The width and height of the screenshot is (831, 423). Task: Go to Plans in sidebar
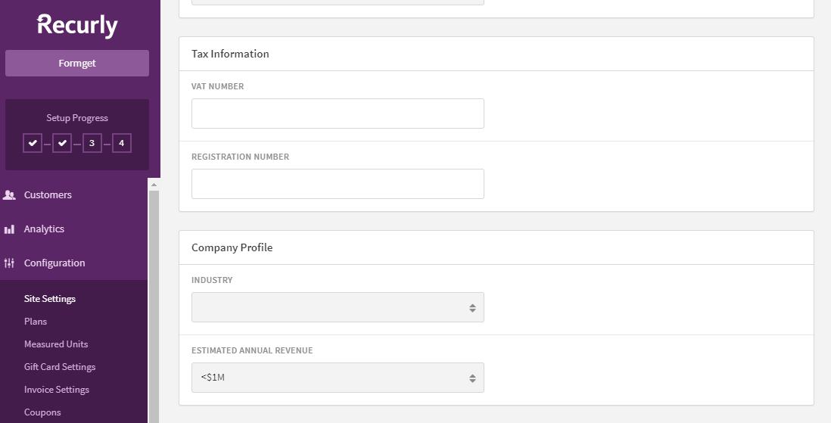(x=36, y=322)
